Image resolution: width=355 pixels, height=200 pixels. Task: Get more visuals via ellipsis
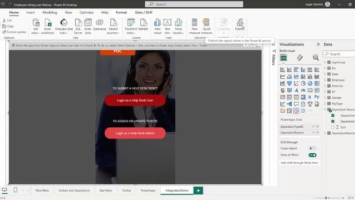[310, 111]
